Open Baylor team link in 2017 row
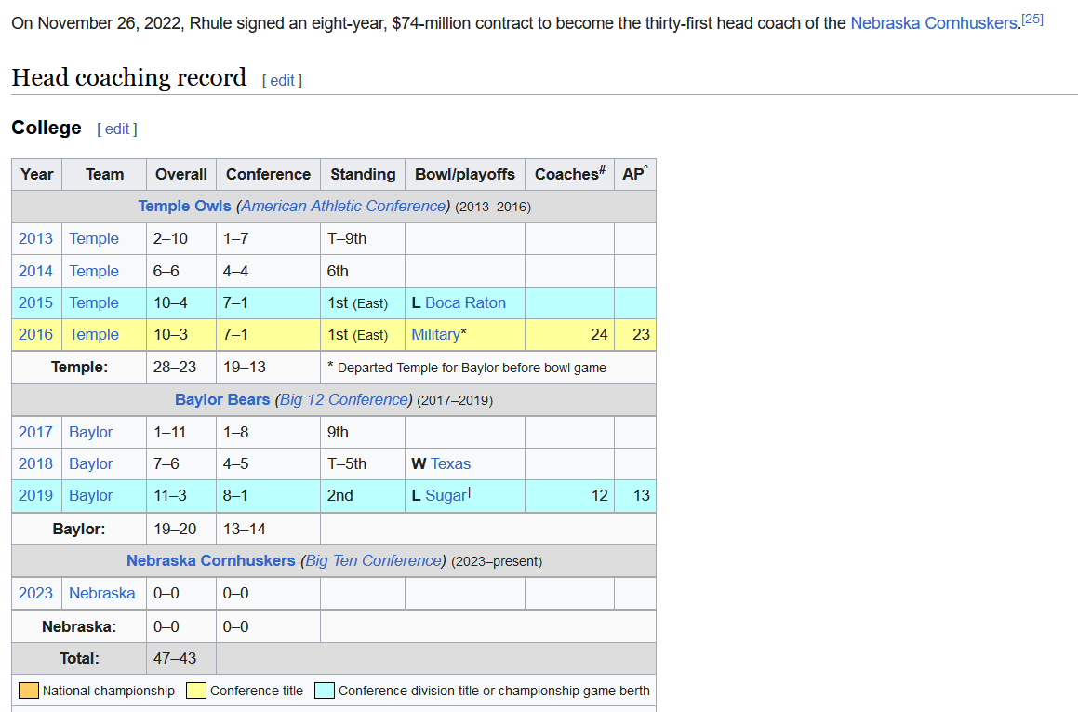This screenshot has height=712, width=1078. 91,432
